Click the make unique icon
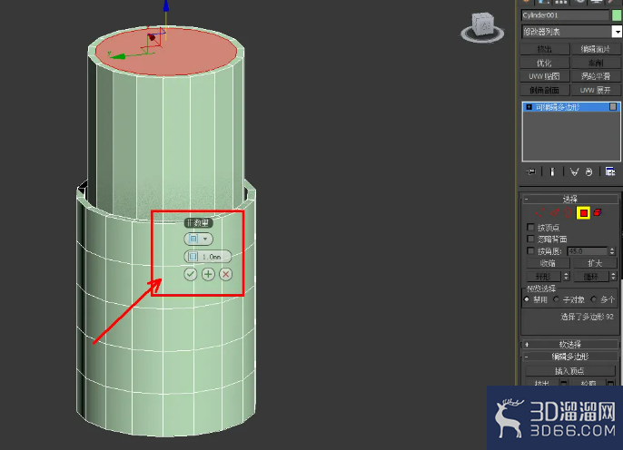 [574, 171]
